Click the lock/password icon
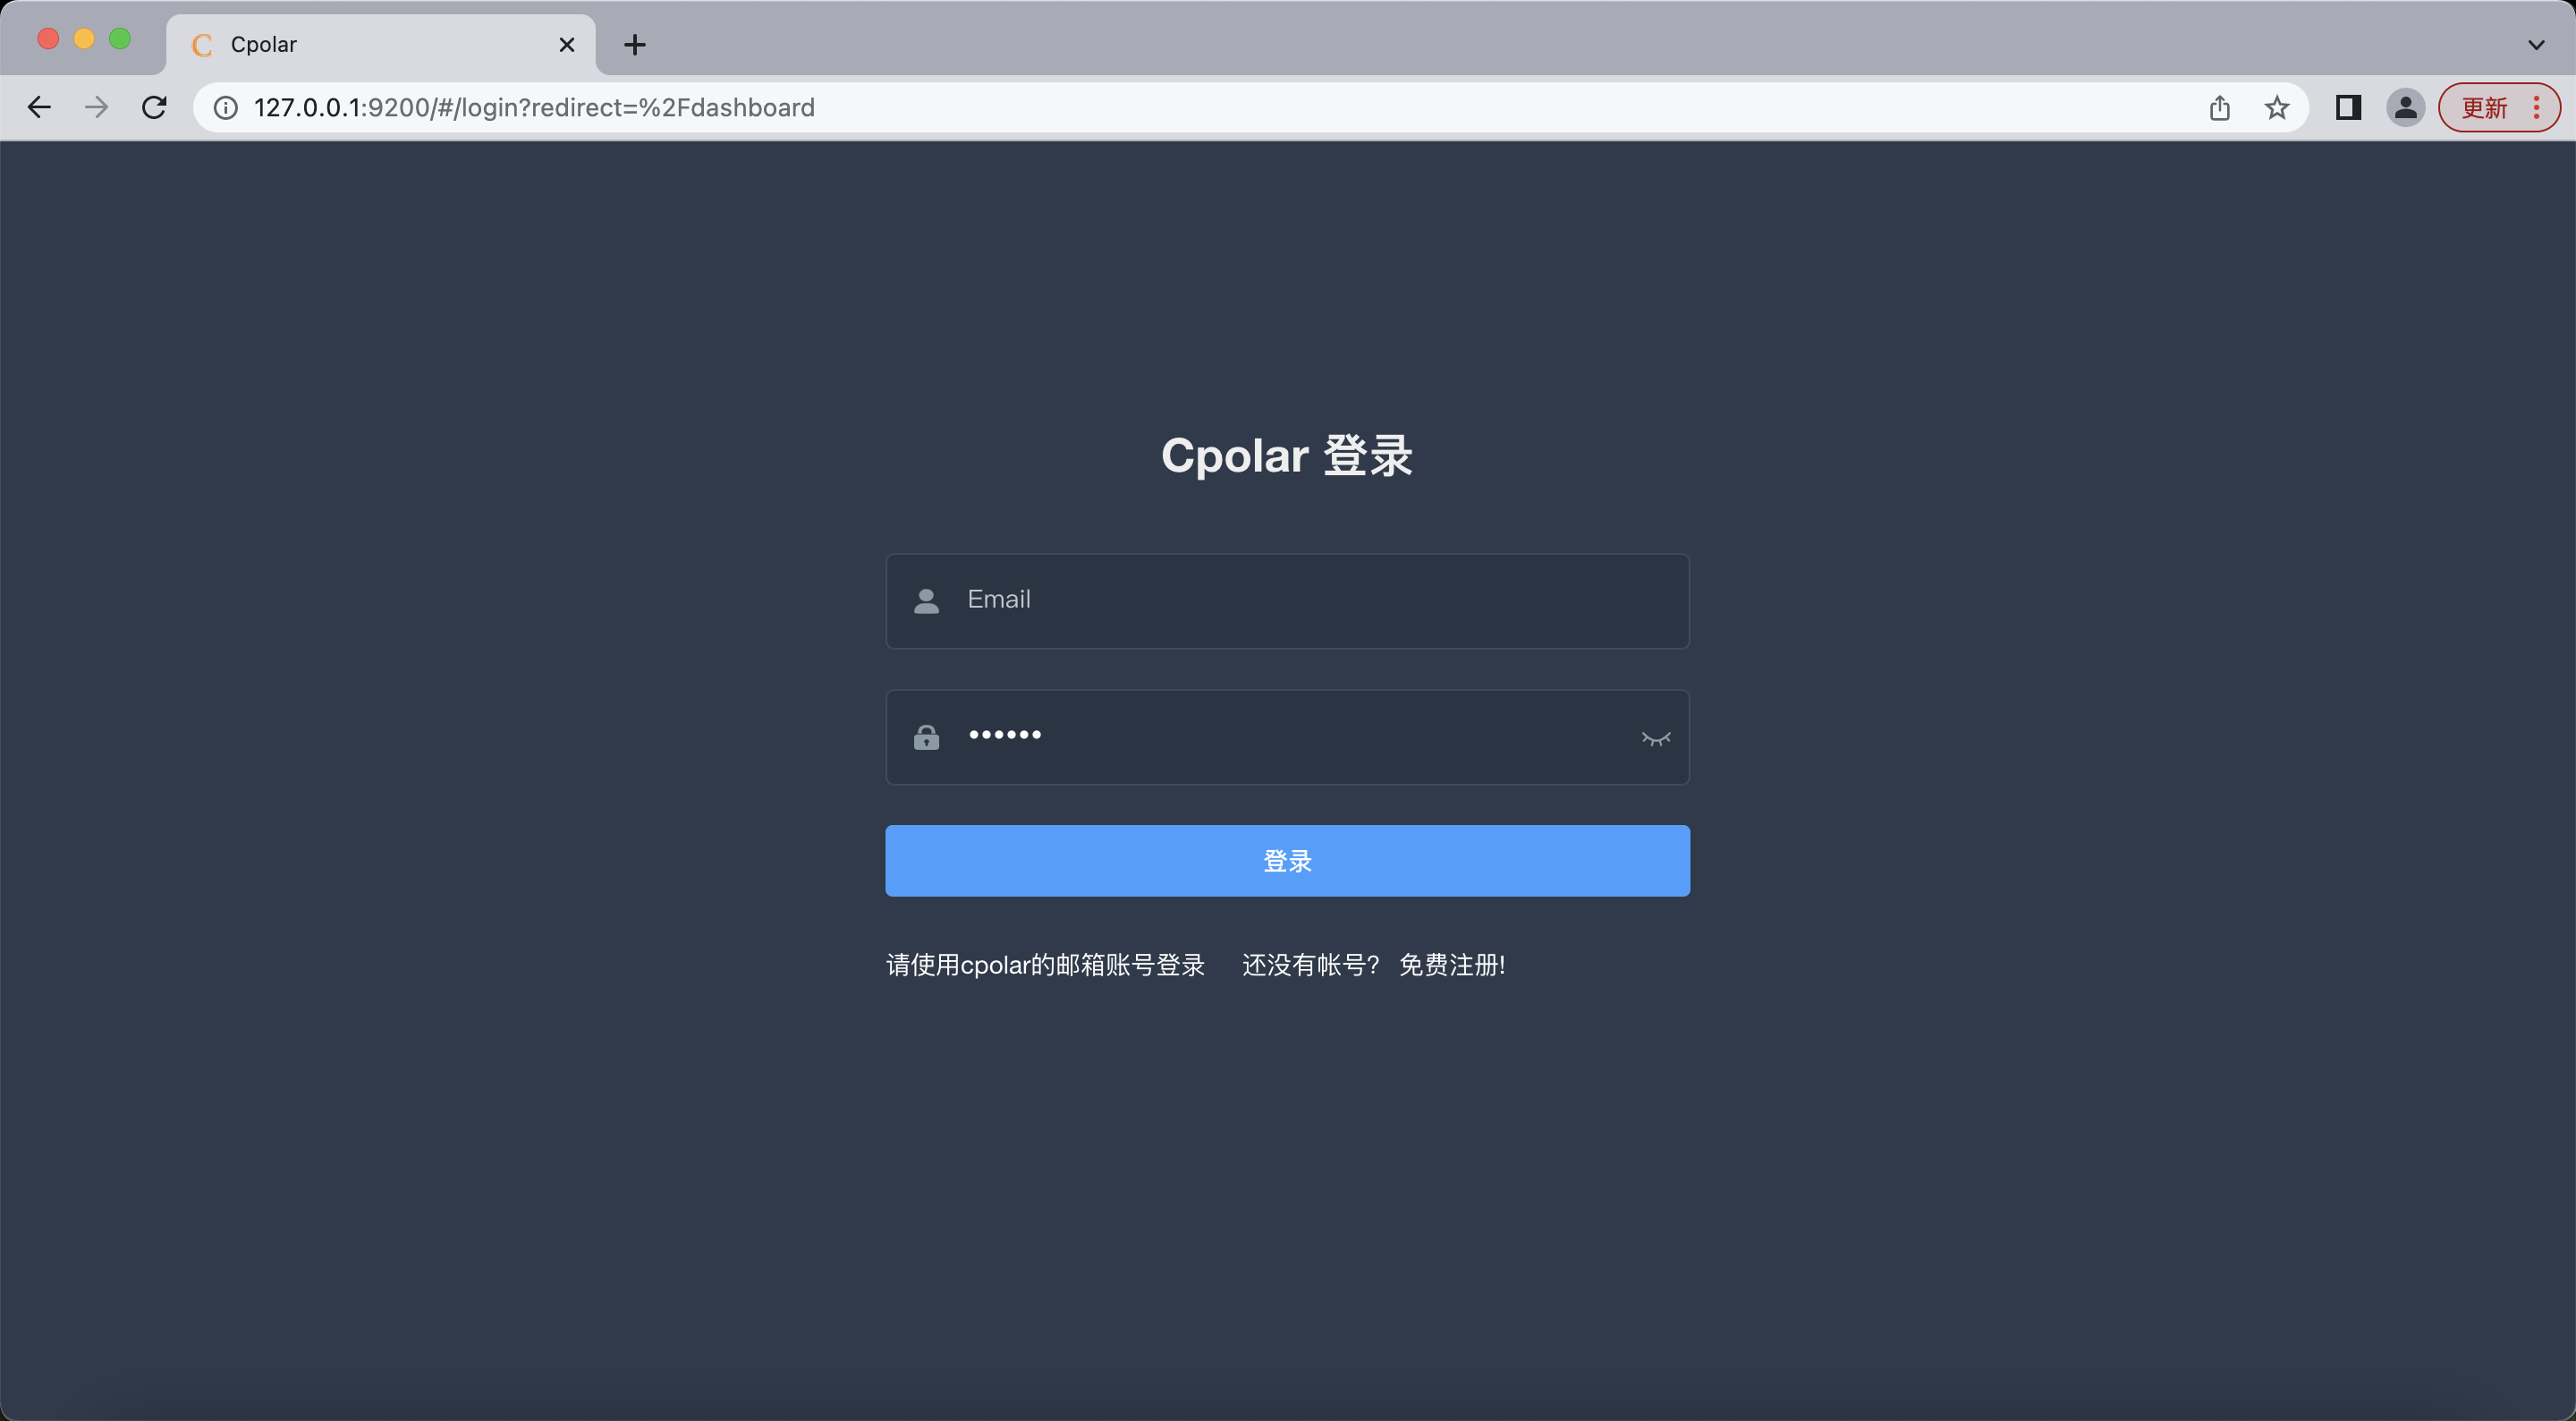Screen dimensions: 2576x1421 tap(927, 735)
